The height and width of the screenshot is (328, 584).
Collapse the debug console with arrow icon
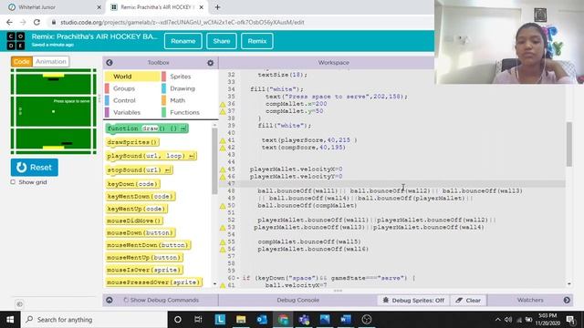tap(109, 300)
